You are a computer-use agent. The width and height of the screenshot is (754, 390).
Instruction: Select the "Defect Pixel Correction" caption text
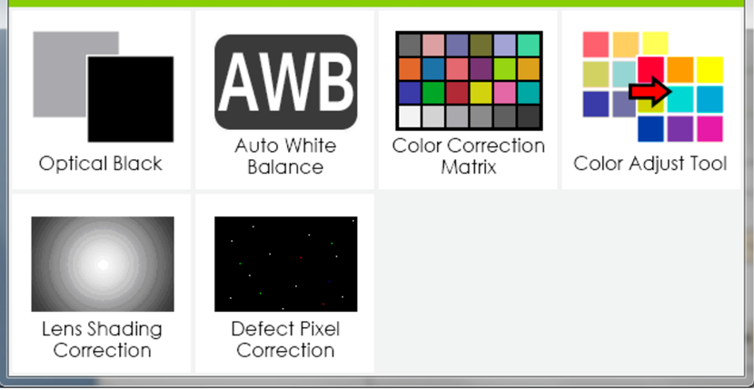coord(285,339)
